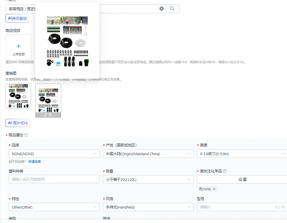Click the AI 图片优化 button
This screenshot has width=287, height=223.
pos(18,123)
